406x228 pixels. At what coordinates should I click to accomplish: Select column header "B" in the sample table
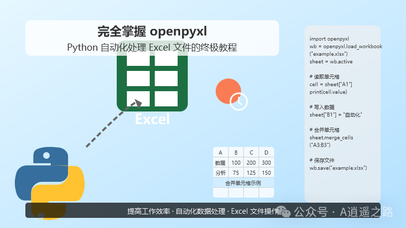(236, 153)
